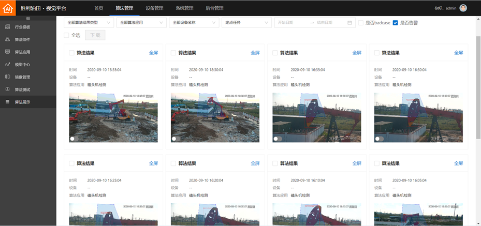Click the 算法应用 sidebar icon

(x=7, y=52)
